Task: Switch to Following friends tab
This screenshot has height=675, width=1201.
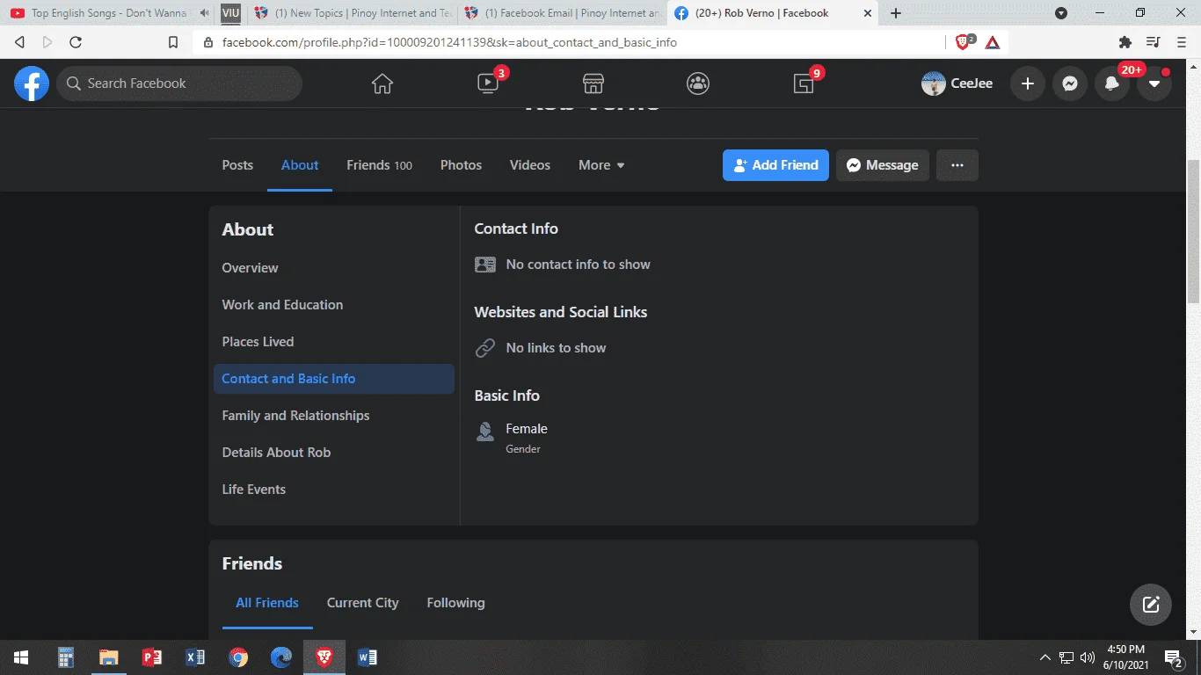Action: point(455,603)
